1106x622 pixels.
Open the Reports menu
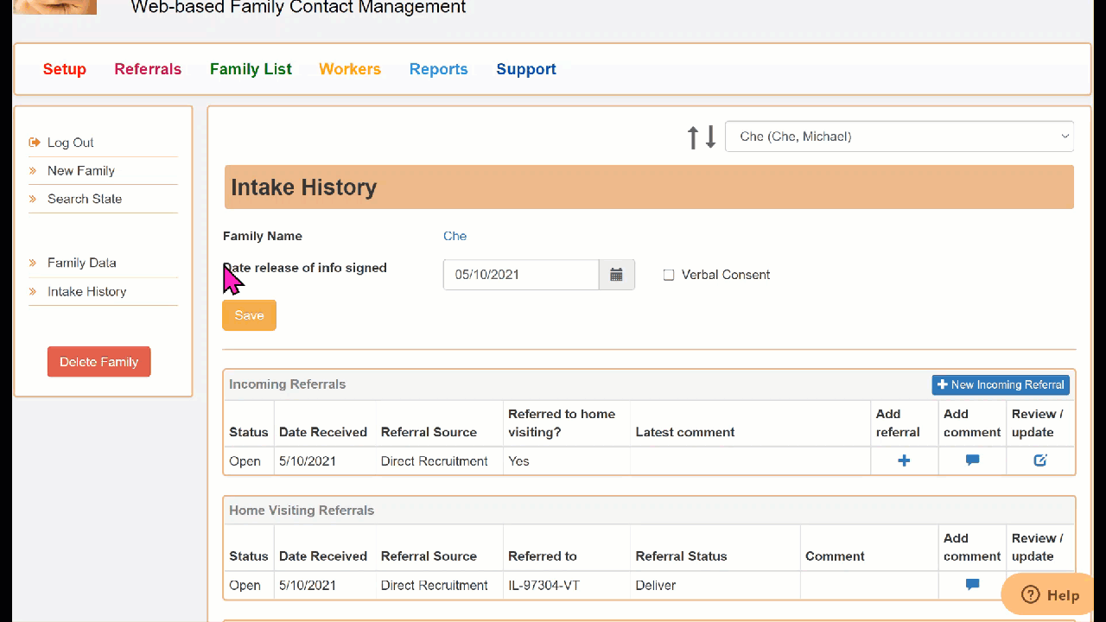click(x=439, y=69)
